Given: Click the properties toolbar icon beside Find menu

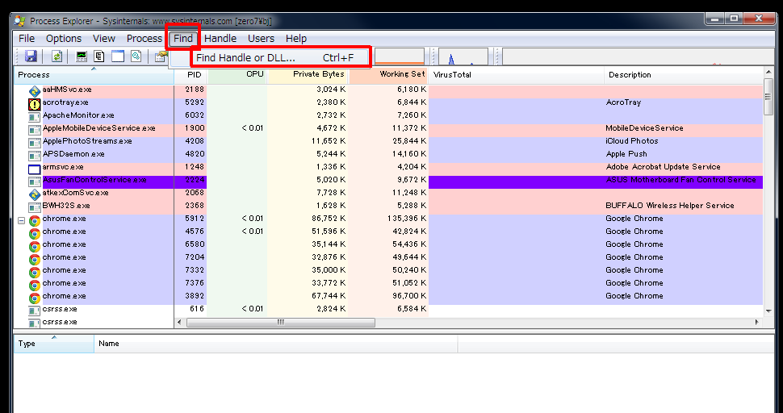Looking at the screenshot, I should [x=160, y=56].
